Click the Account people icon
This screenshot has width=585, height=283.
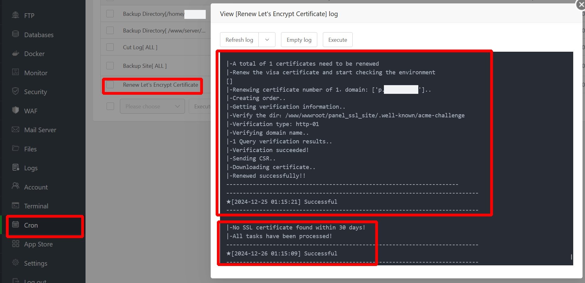click(x=15, y=186)
